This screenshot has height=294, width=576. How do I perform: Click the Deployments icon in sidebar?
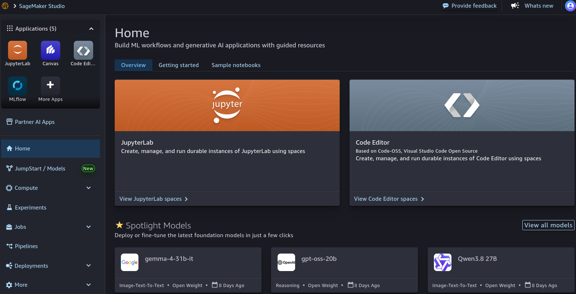pos(9,266)
